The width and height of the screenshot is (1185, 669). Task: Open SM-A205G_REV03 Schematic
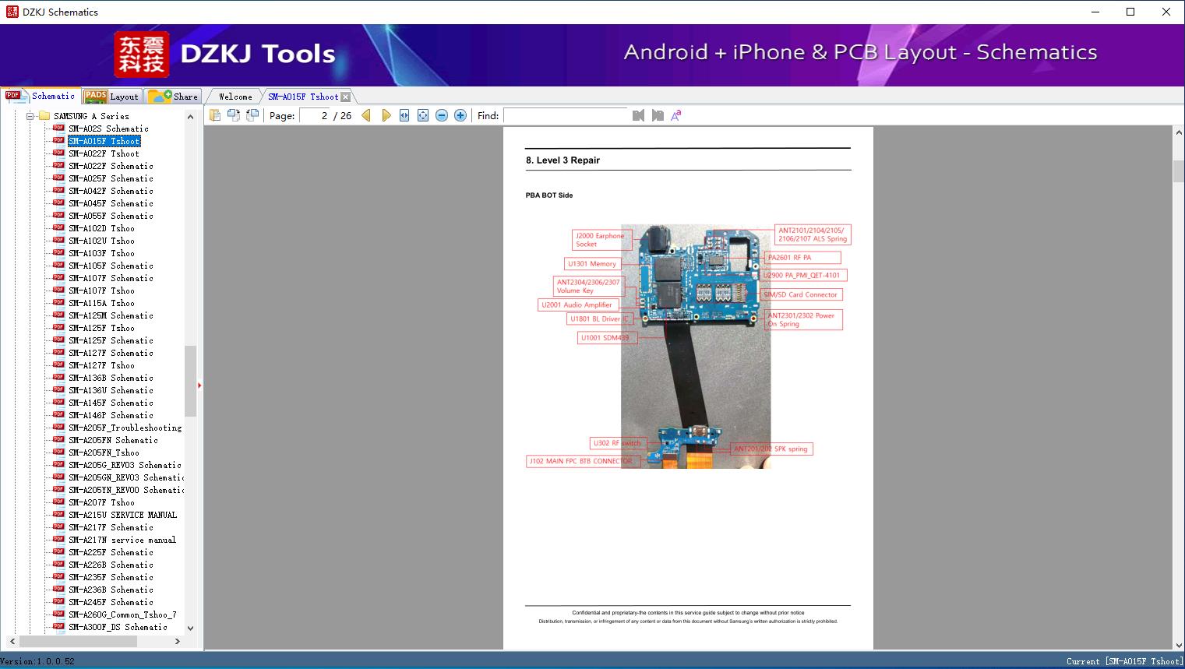tap(125, 465)
